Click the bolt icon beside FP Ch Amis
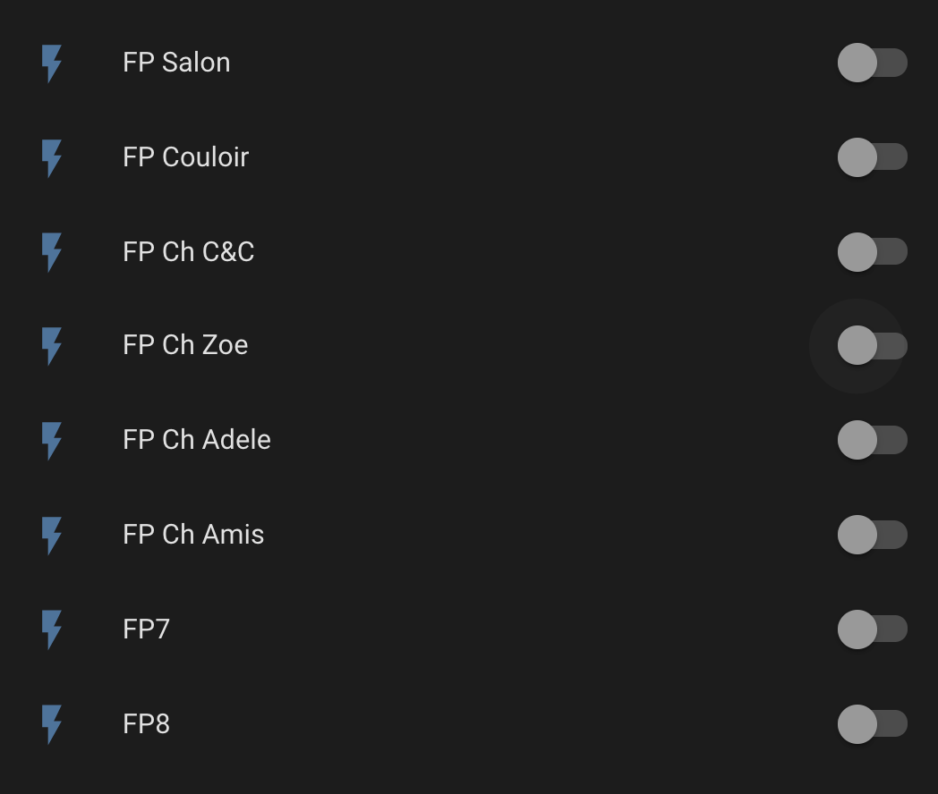The image size is (938, 794). [52, 536]
